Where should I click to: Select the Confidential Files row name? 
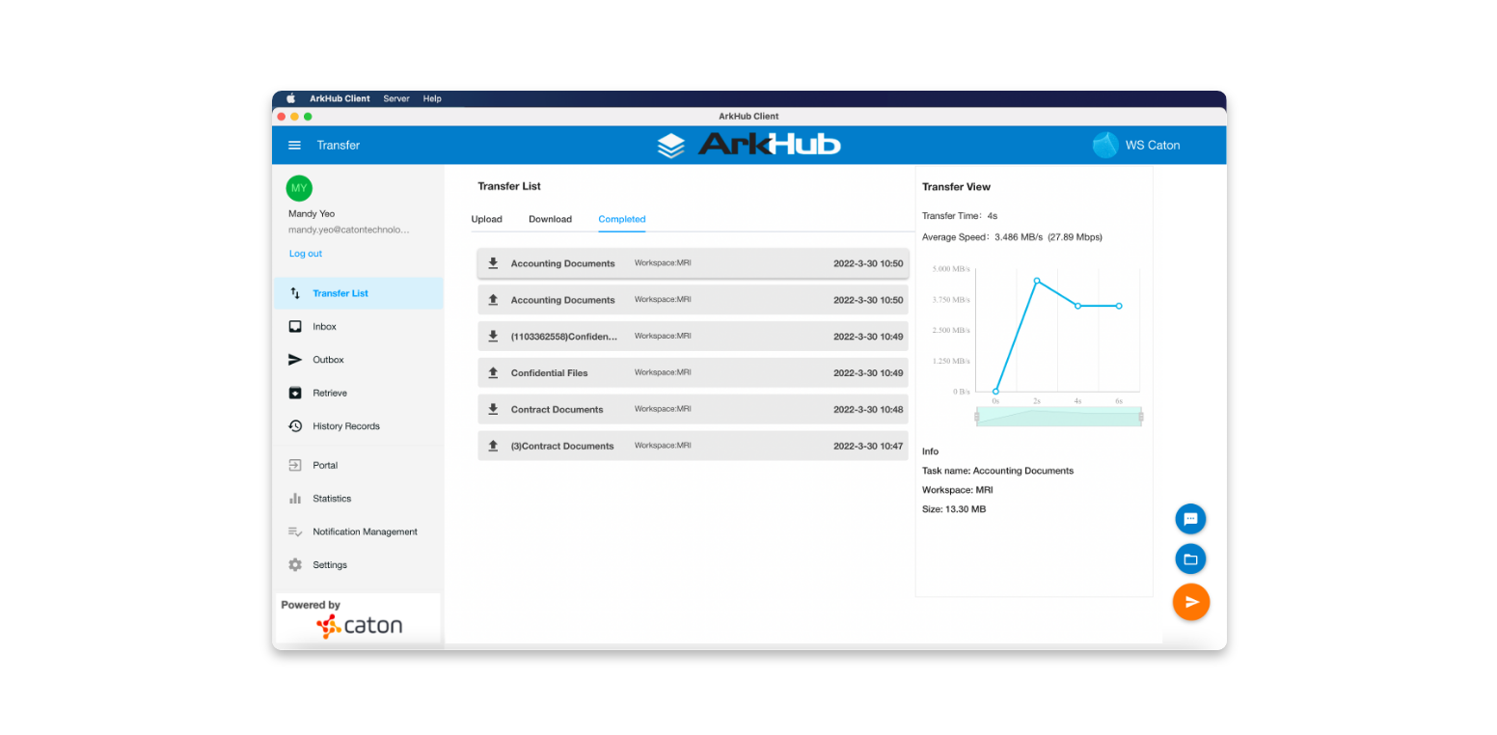549,372
